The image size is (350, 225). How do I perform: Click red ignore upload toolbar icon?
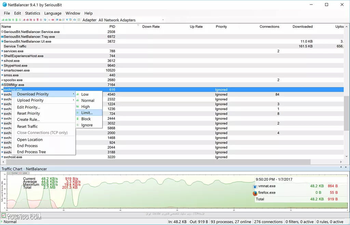click(41, 20)
